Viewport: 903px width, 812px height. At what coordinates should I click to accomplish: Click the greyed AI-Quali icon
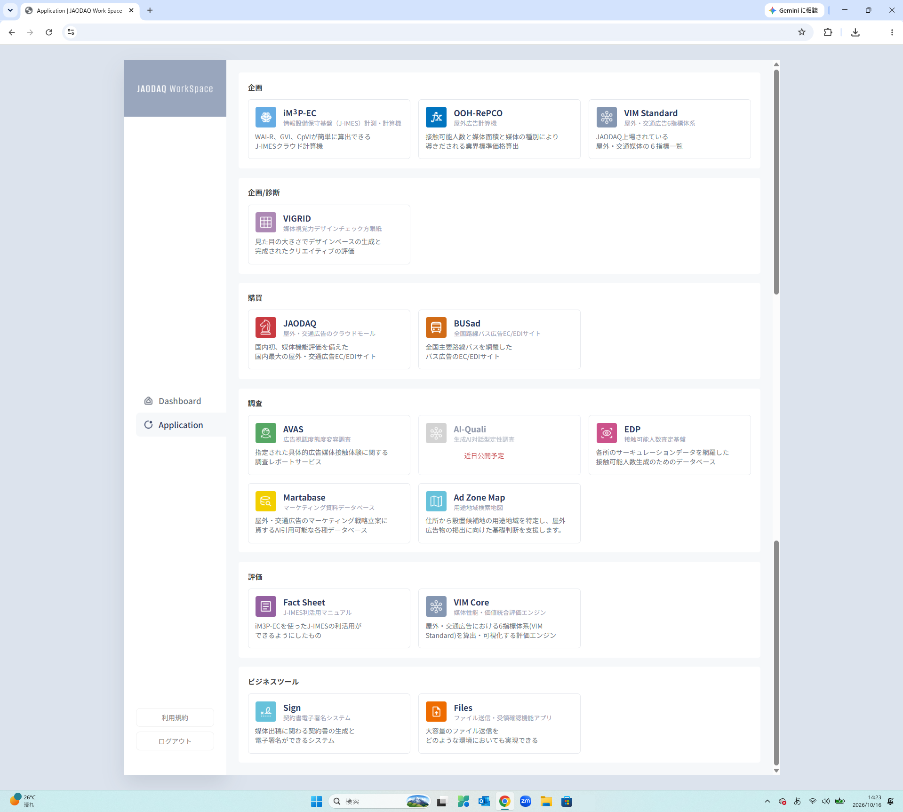click(x=436, y=433)
